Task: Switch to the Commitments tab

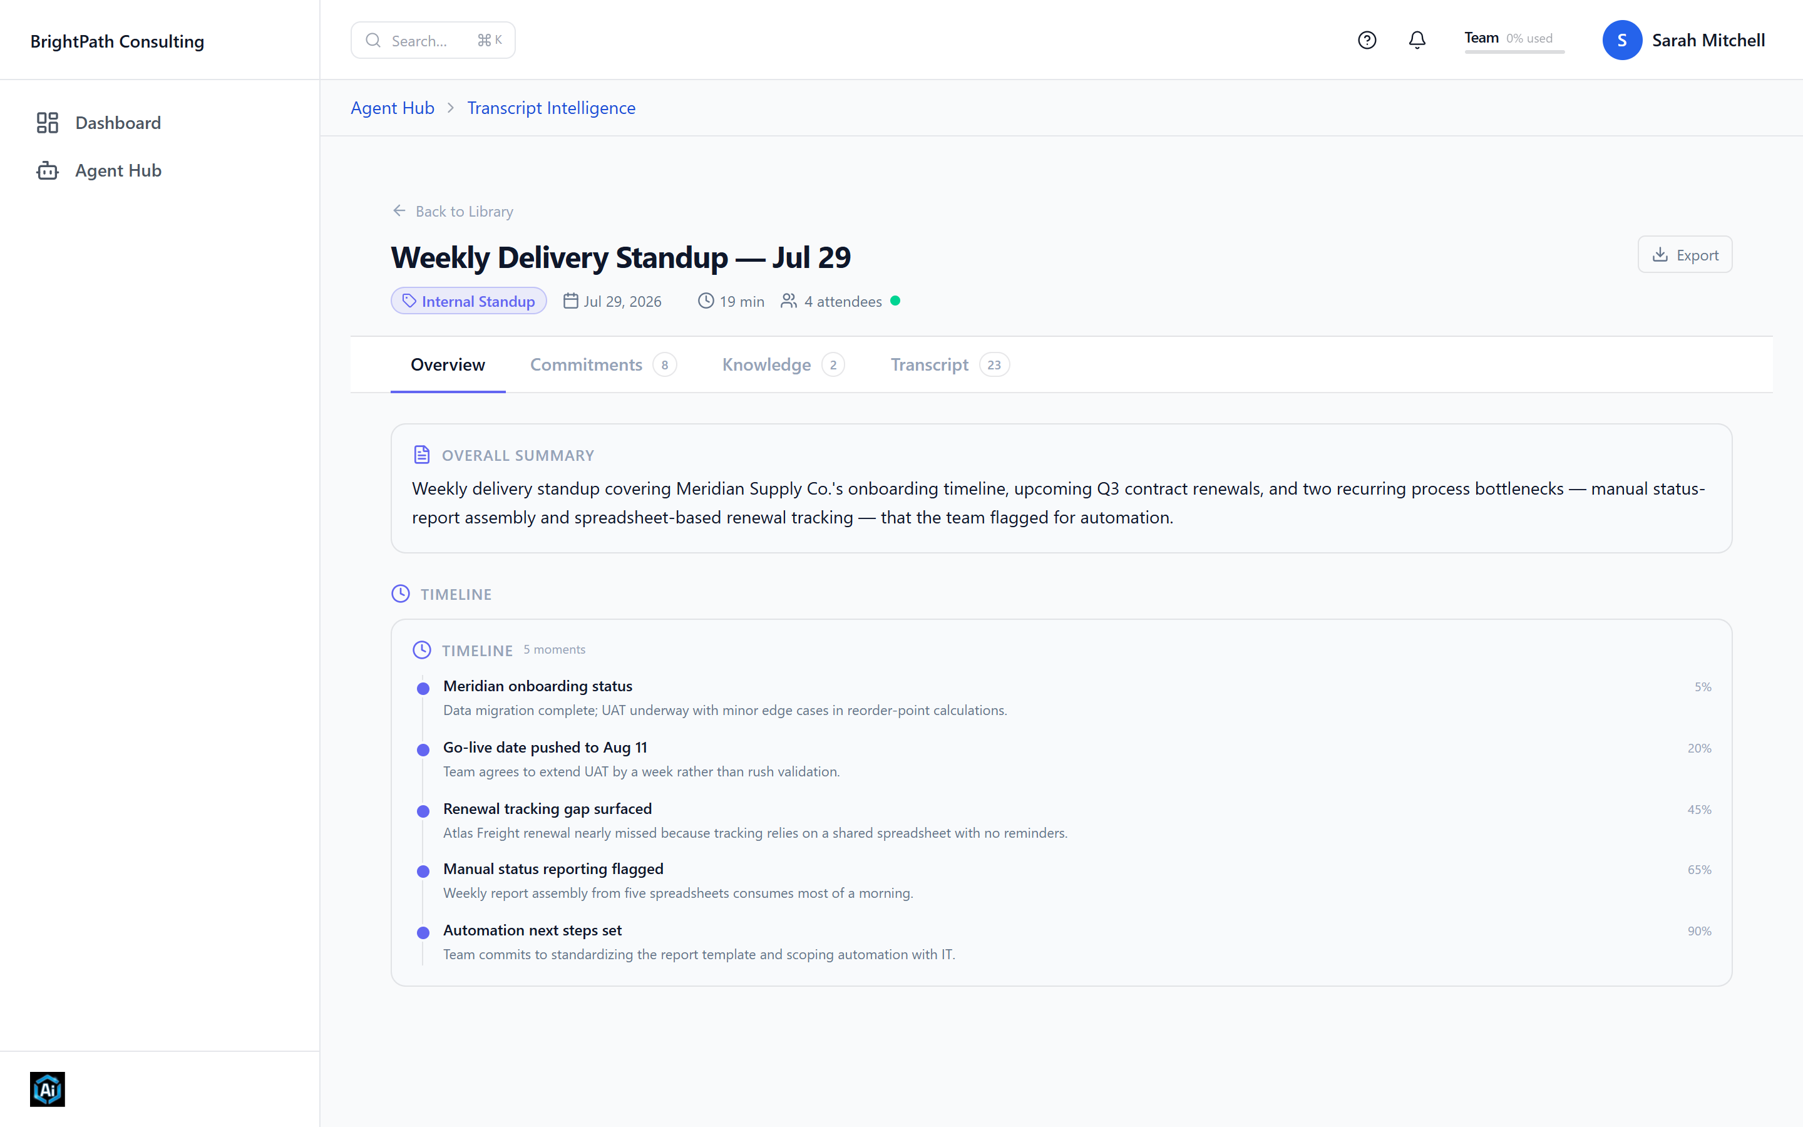Action: (x=603, y=364)
